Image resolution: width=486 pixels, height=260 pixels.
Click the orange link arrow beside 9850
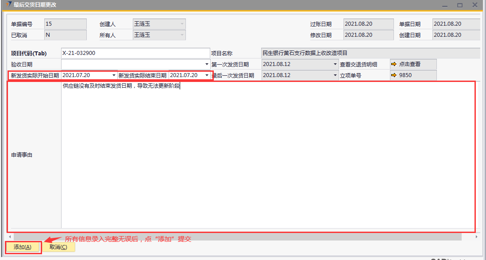(x=394, y=75)
